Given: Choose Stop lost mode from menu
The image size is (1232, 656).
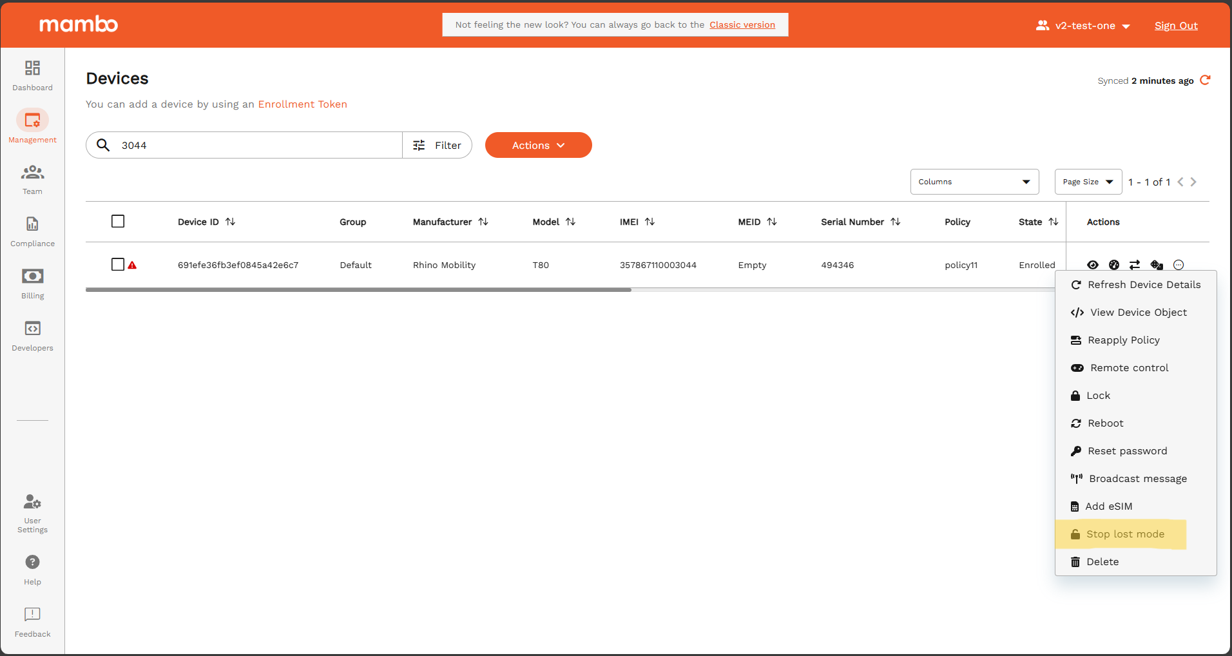Looking at the screenshot, I should pyautogui.click(x=1125, y=534).
